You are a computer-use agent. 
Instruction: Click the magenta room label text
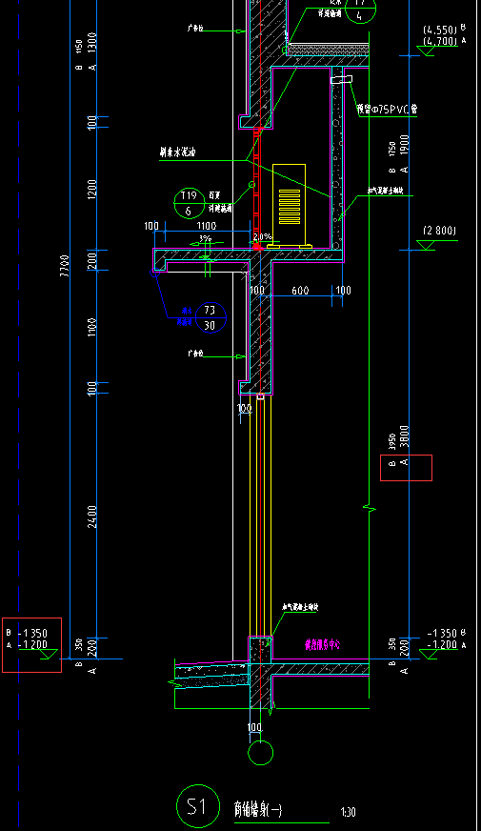[x=322, y=644]
